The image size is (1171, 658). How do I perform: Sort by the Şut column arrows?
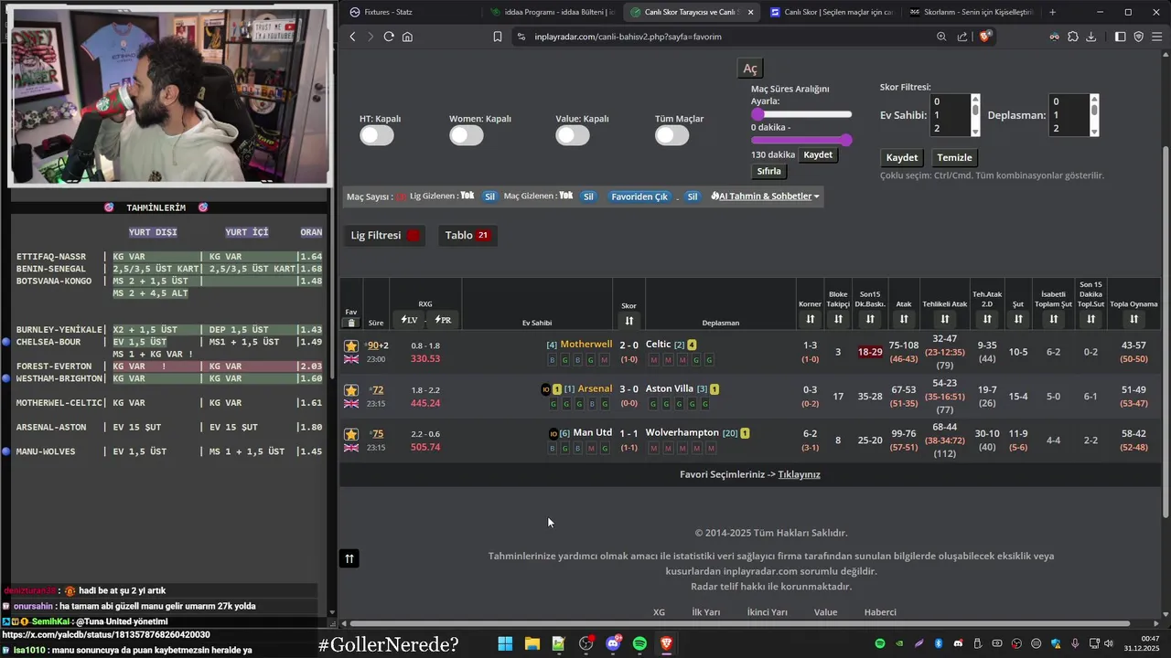(1017, 319)
